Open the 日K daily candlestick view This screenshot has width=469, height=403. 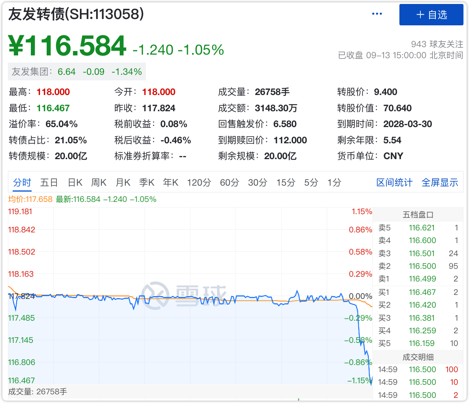click(74, 182)
